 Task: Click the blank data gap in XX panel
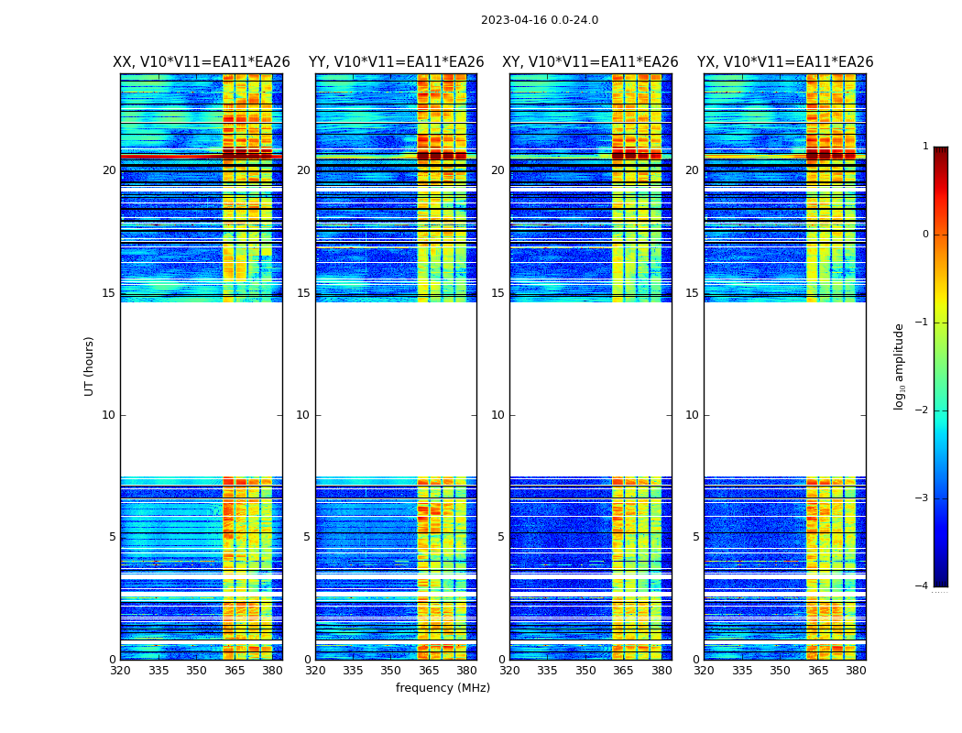tap(201, 389)
